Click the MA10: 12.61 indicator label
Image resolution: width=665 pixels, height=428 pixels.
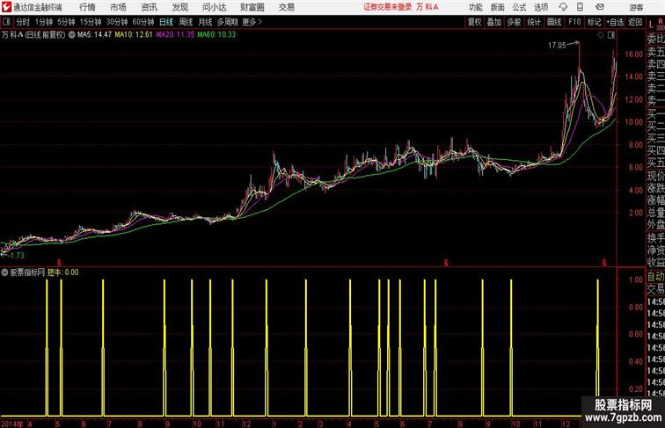pos(134,35)
